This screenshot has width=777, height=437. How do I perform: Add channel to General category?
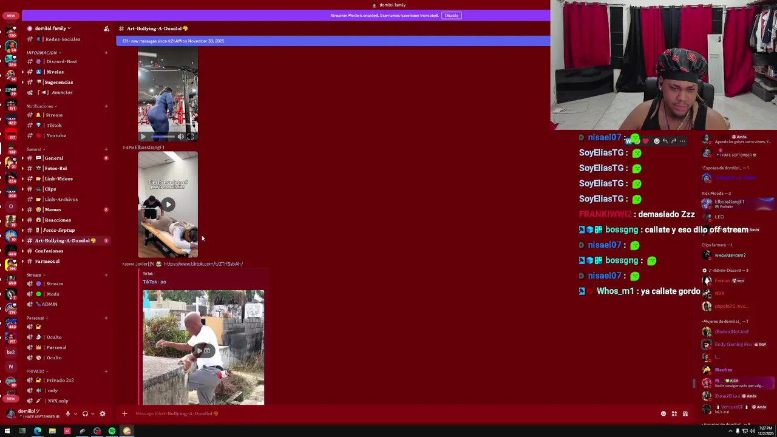[x=106, y=149]
